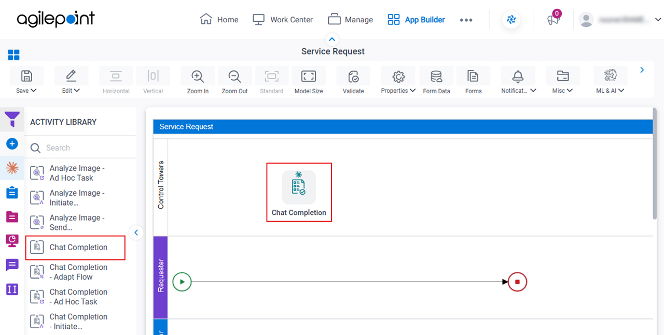Select the purple chat bubble sidebar icon
The height and width of the screenshot is (335, 664).
click(12, 265)
